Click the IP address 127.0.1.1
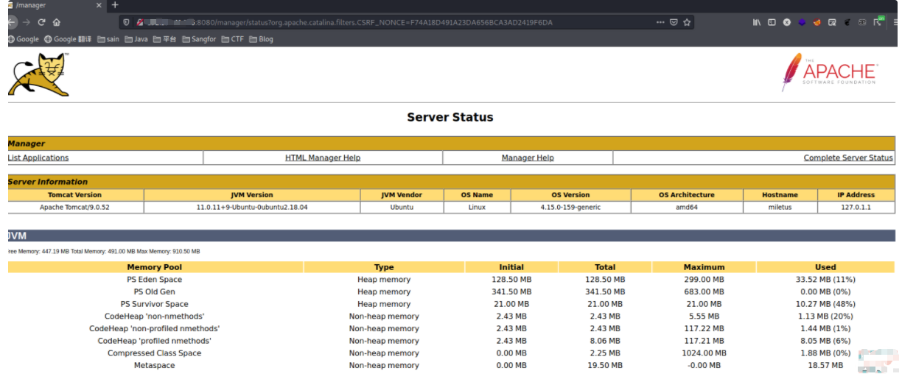 coord(856,207)
